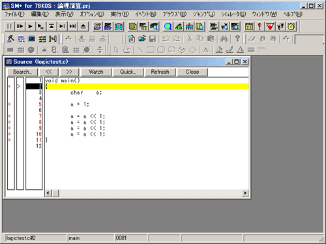The width and height of the screenshot is (326, 244).
Task: Click the >> next search button
Action: 69,72
